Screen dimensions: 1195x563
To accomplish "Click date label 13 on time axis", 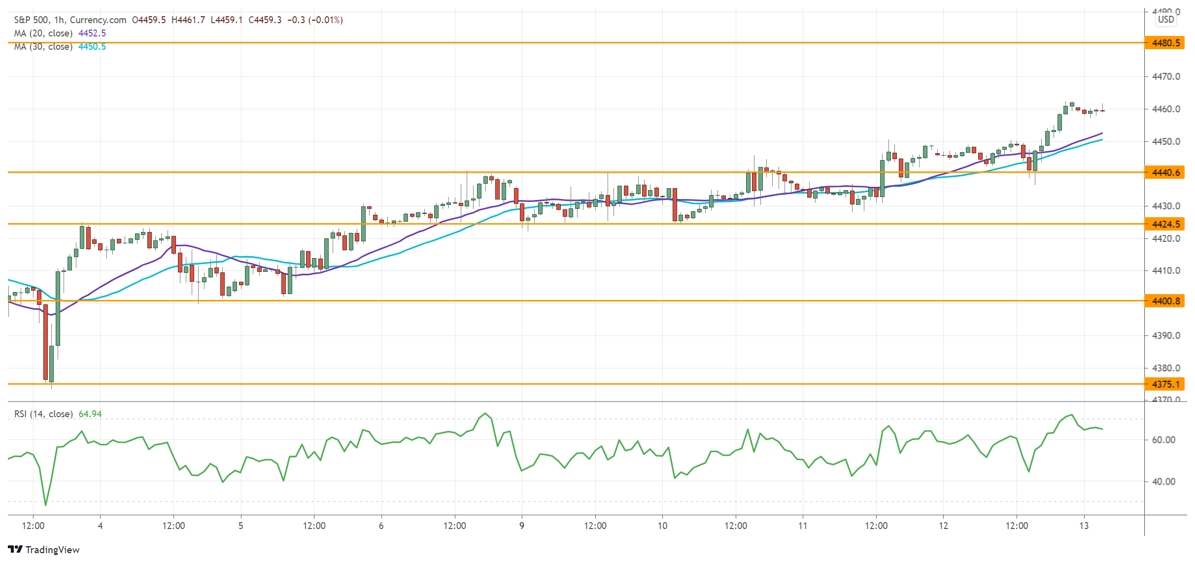I will (x=1084, y=526).
